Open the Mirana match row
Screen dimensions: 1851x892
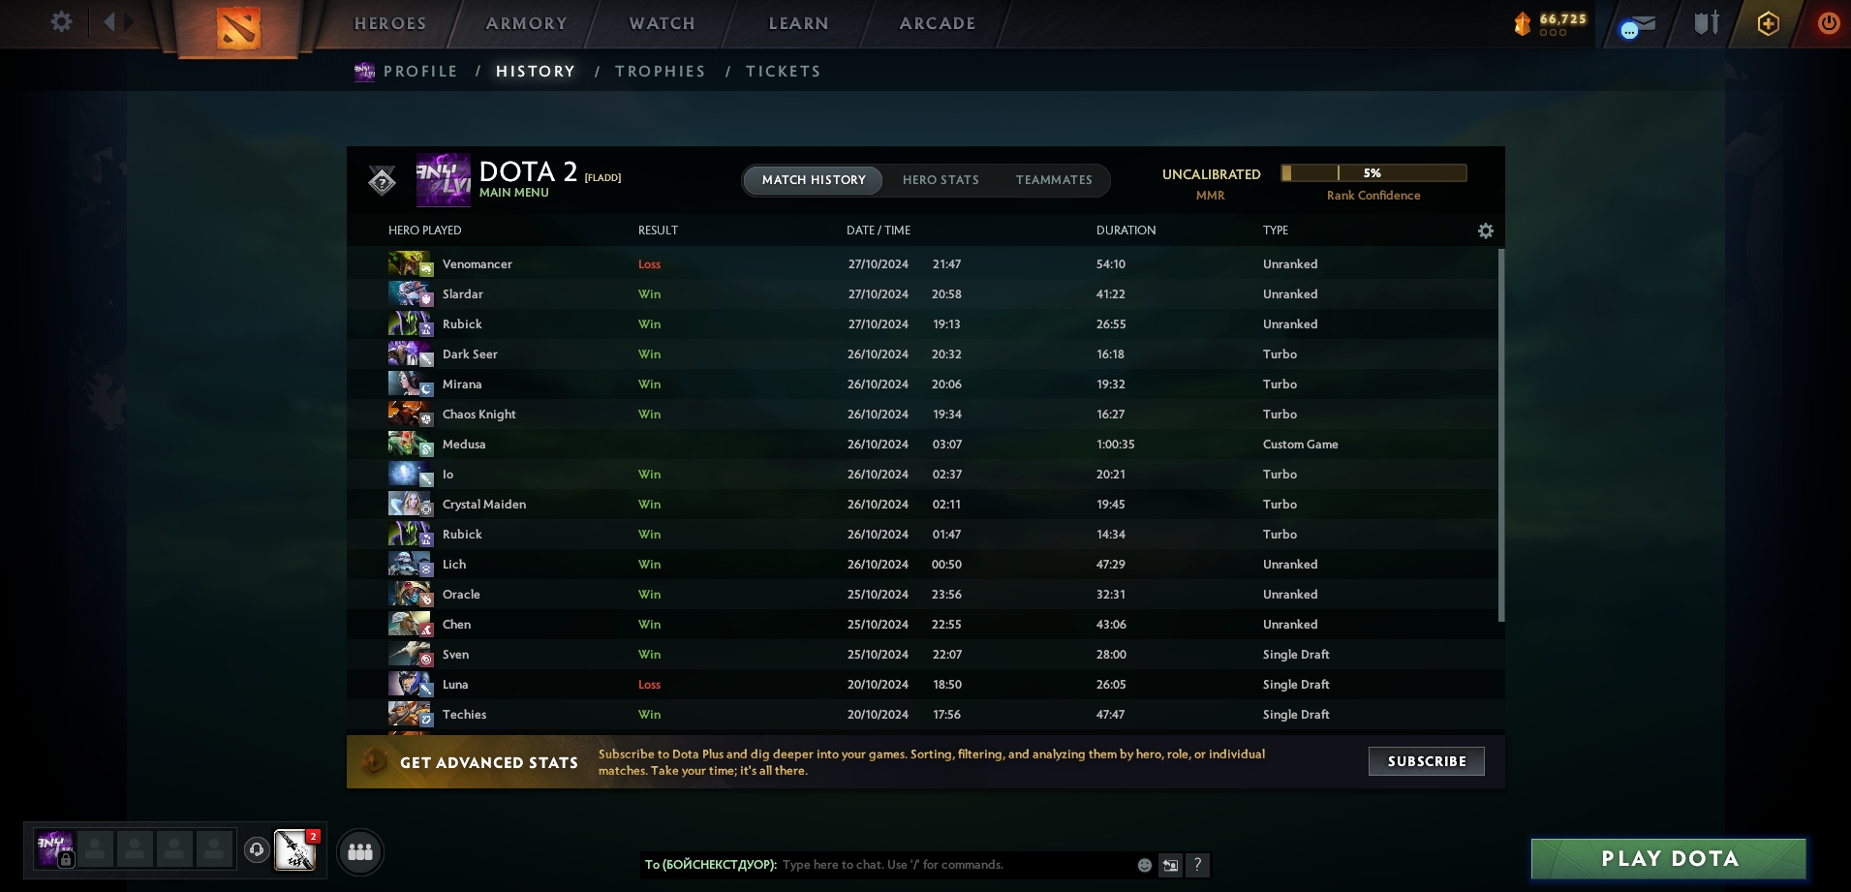[x=922, y=384]
